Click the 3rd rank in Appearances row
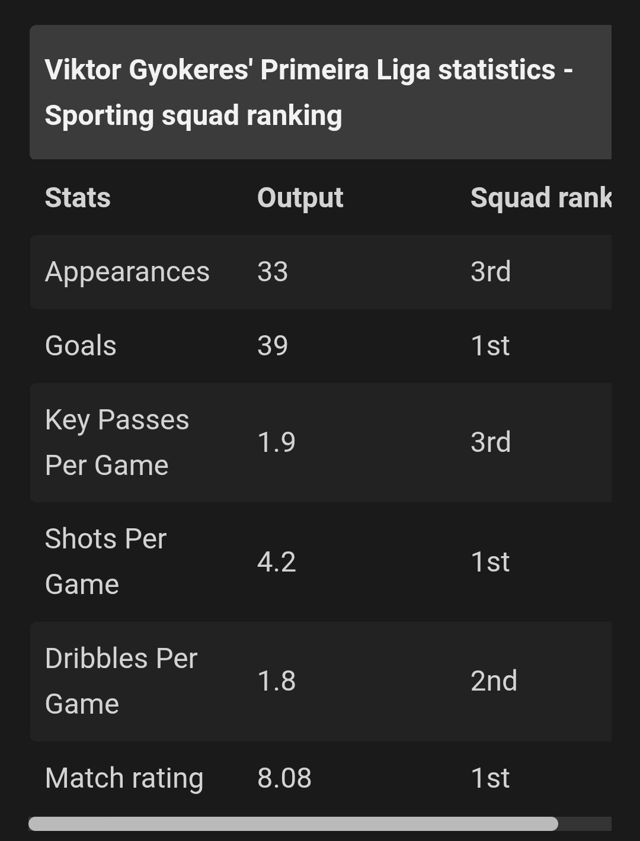 [491, 272]
